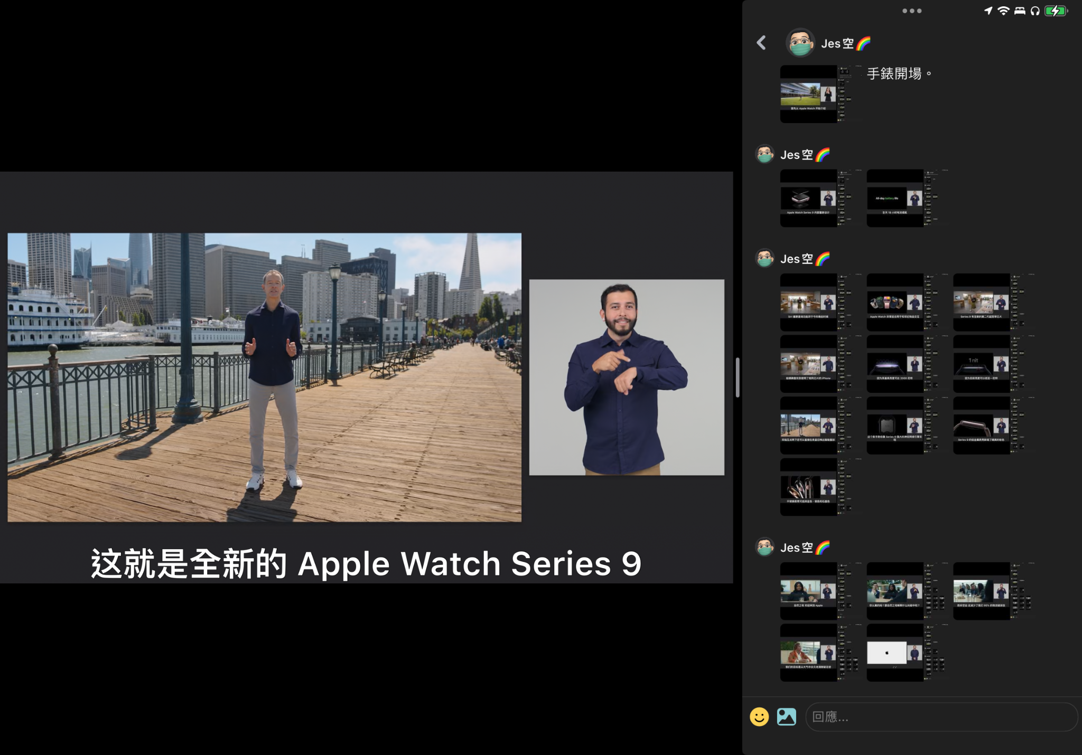Image resolution: width=1082 pixels, height=755 pixels.
Task: Open Jes空 header username
Action: pyautogui.click(x=845, y=43)
